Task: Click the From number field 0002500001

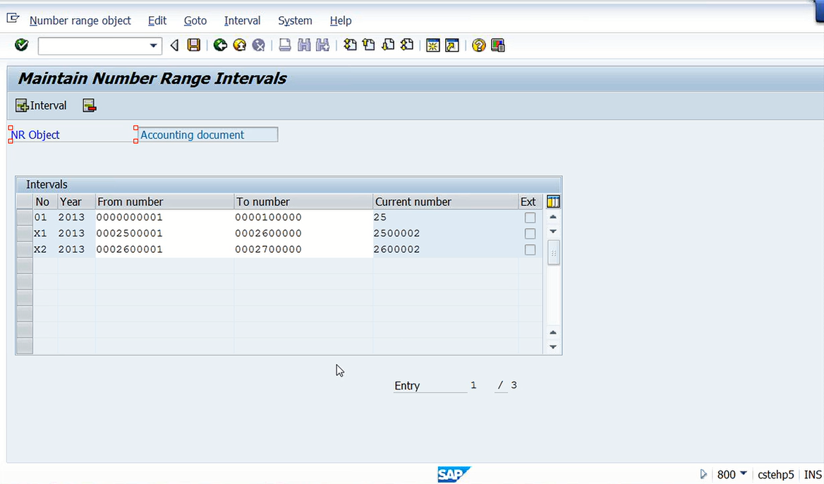Action: tap(164, 234)
